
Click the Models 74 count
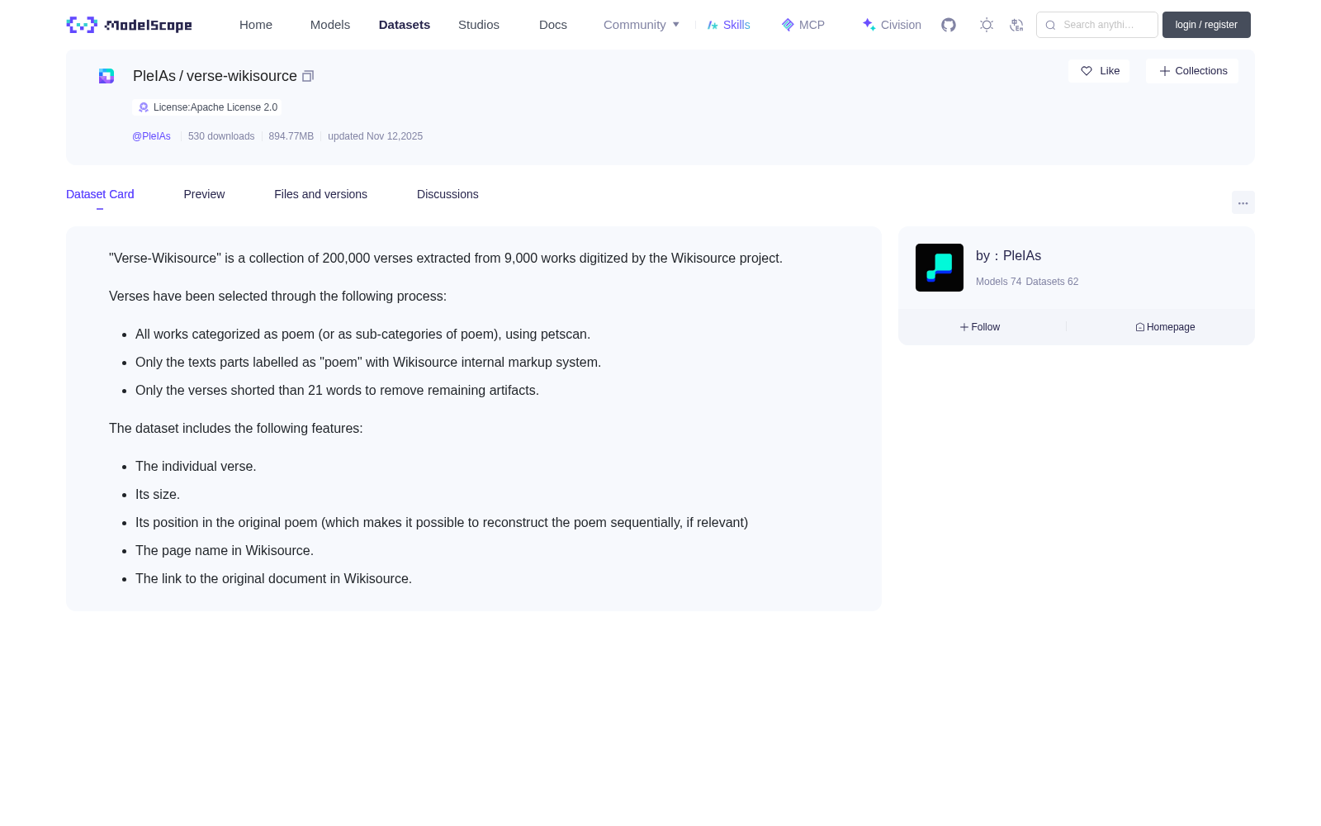coord(998,282)
